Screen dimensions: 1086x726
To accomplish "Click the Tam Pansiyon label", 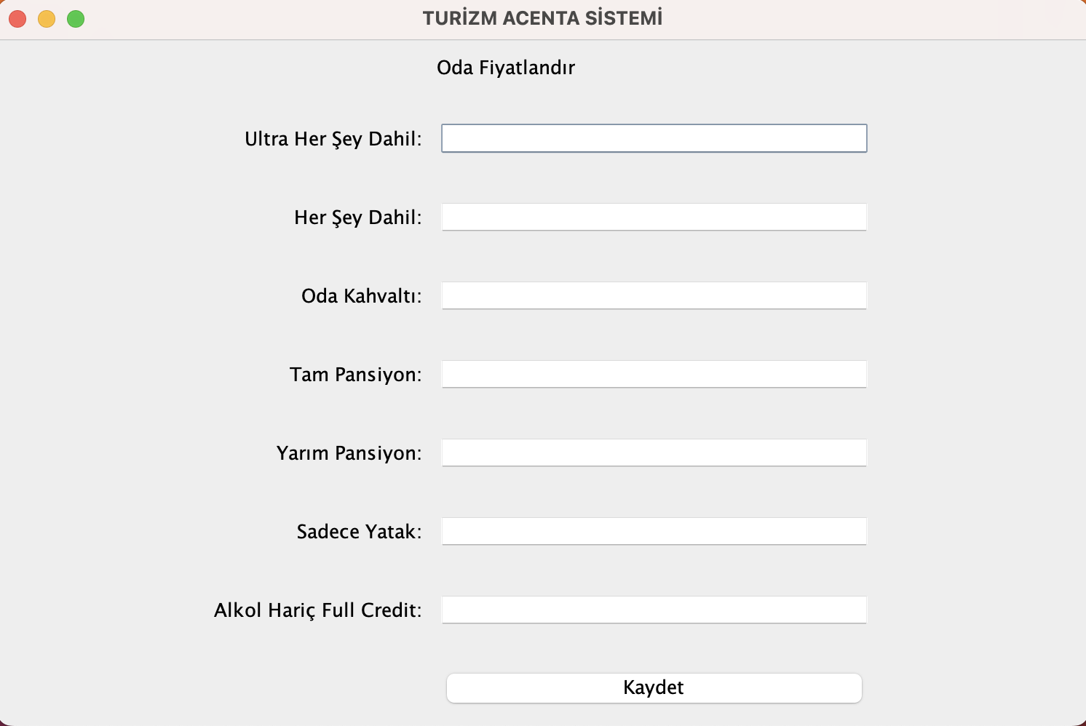I will 356,374.
